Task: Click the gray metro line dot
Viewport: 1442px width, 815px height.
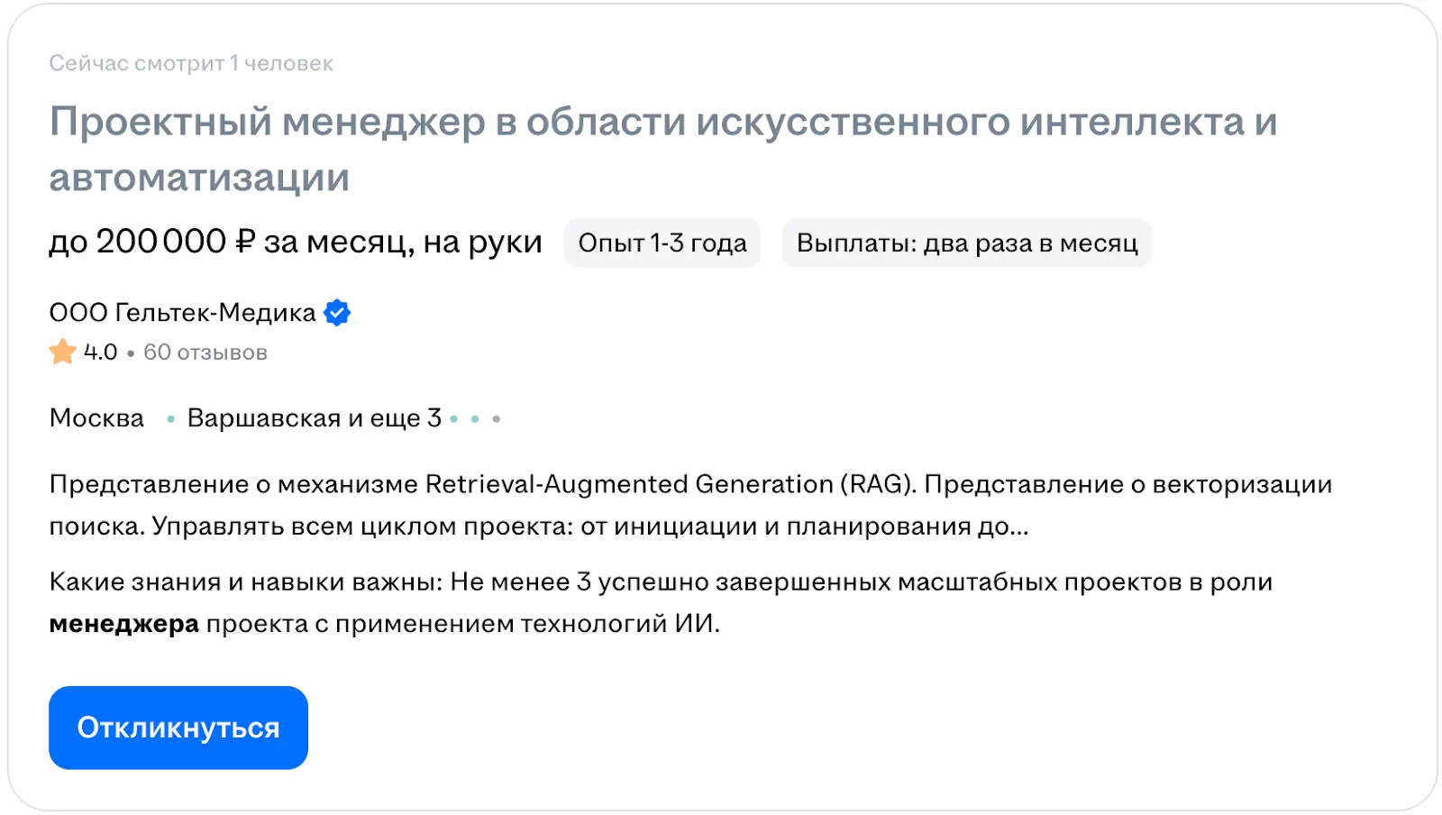Action: click(x=497, y=419)
